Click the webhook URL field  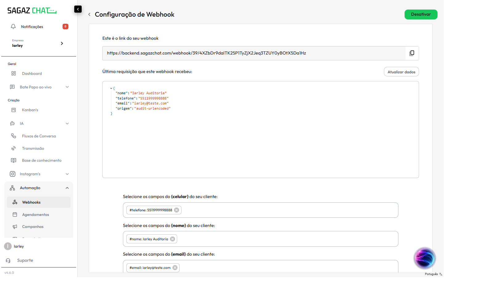coord(254,53)
